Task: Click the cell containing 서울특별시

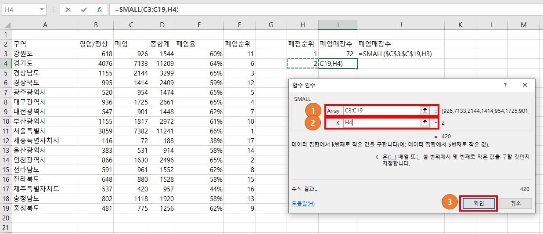Action: click(x=45, y=131)
